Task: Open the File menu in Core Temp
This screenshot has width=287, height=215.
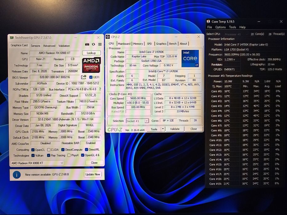Action: 209,27
